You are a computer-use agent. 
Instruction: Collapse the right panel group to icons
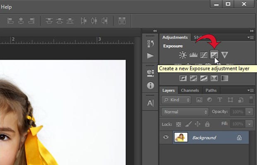tap(252, 31)
